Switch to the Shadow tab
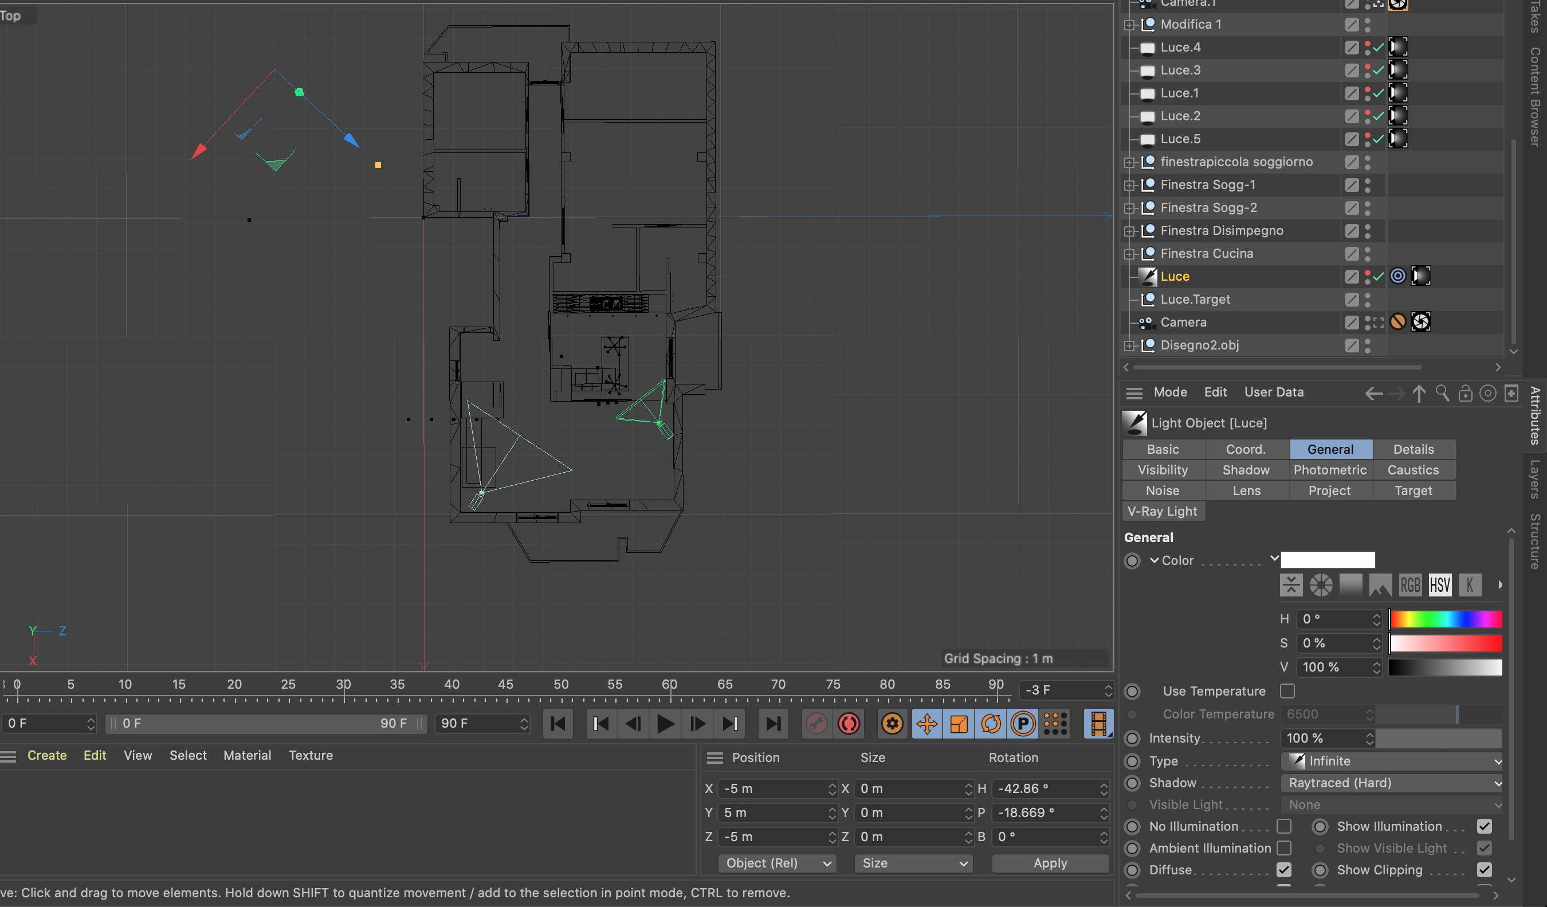The height and width of the screenshot is (907, 1547). pos(1246,470)
